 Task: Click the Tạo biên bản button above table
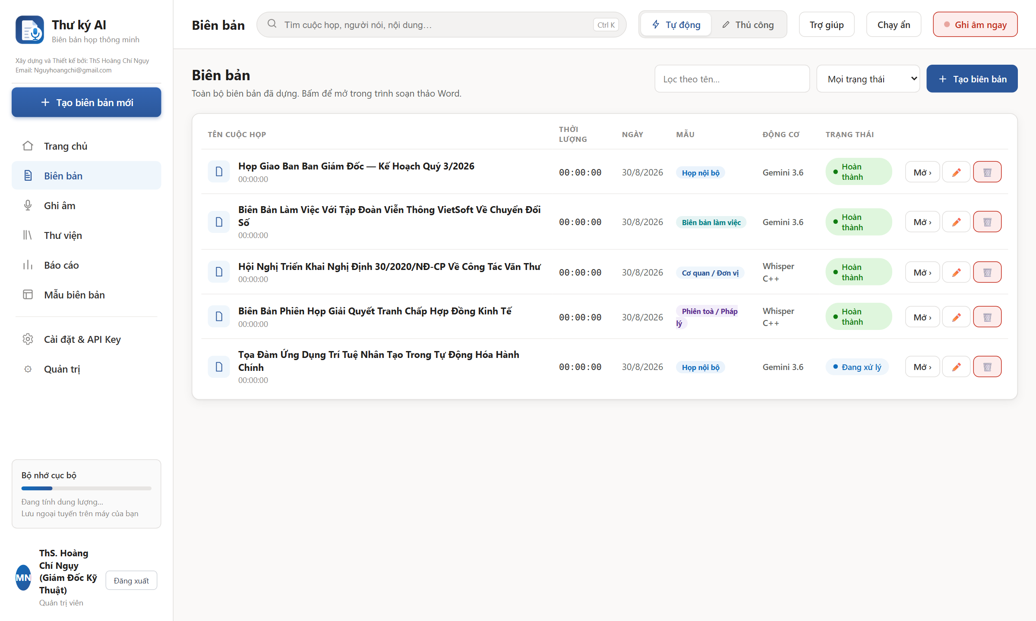[x=972, y=79]
